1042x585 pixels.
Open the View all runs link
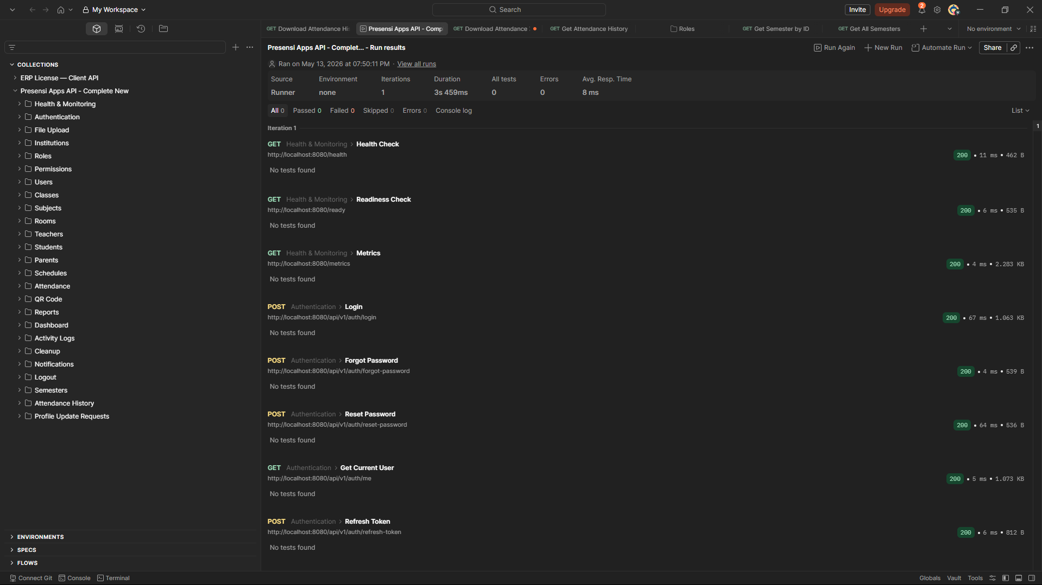(x=416, y=64)
